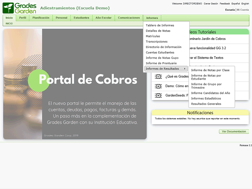Select Matrículas menu entry

[x=153, y=36]
